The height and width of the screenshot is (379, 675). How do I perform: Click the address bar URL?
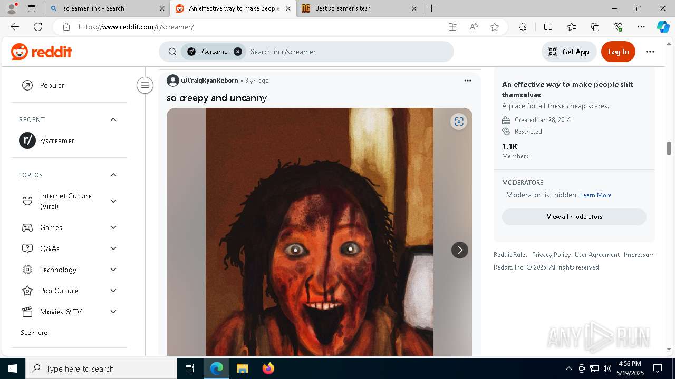pos(136,27)
